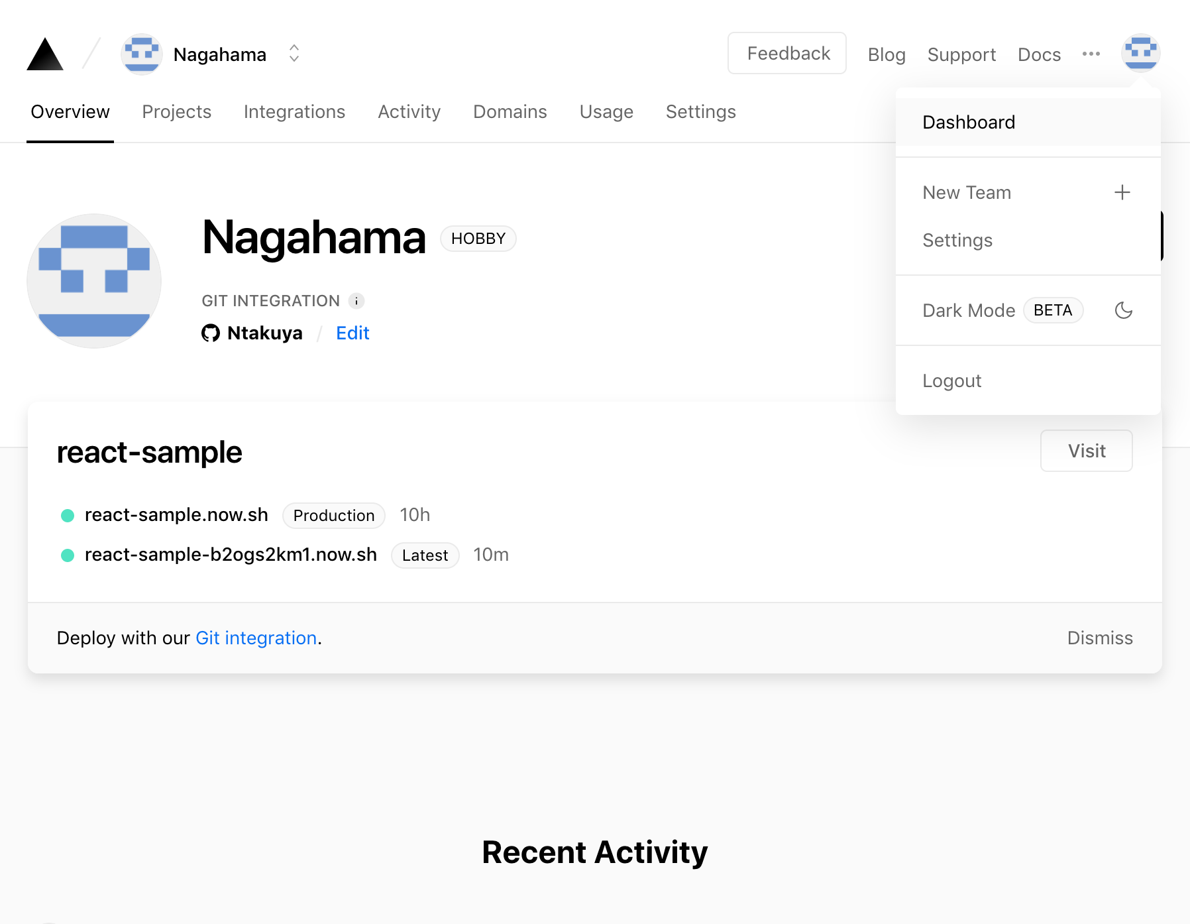Screen dimensions: 1190x924
Task: Click the plus icon beside New Team
Action: point(1122,192)
